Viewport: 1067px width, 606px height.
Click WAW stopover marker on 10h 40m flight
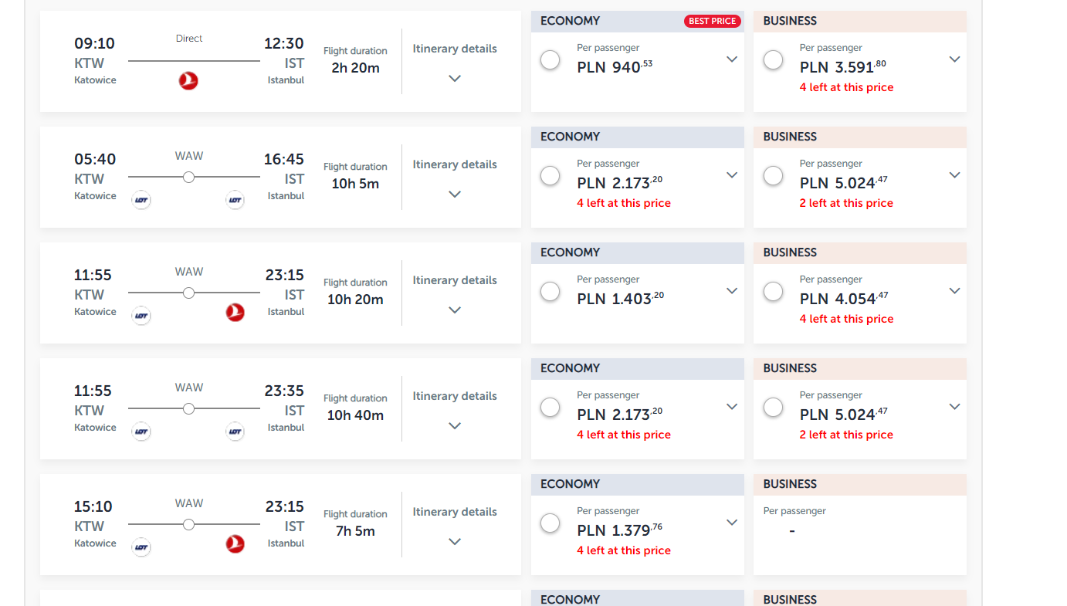click(x=188, y=409)
